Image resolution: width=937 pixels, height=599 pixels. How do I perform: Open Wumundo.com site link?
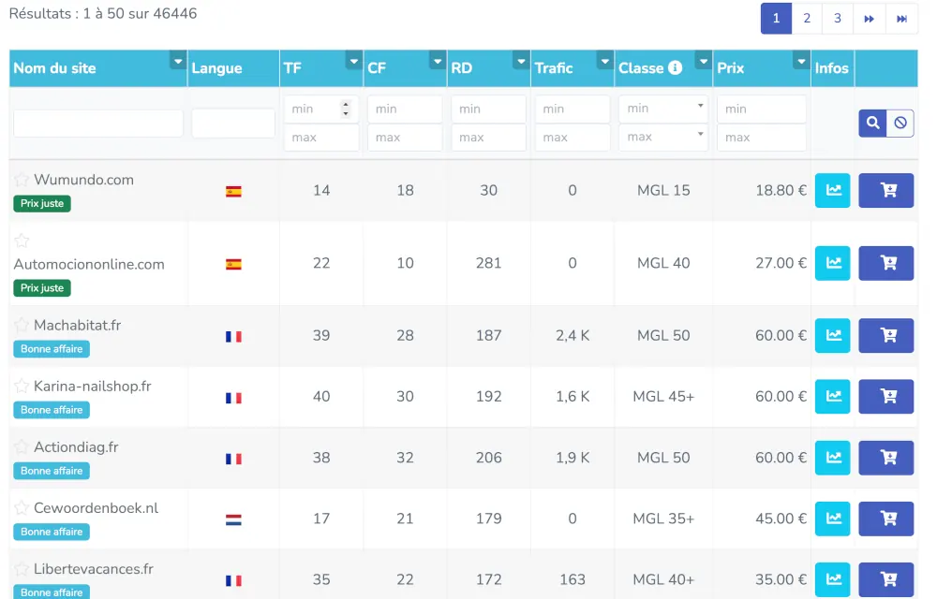83,180
